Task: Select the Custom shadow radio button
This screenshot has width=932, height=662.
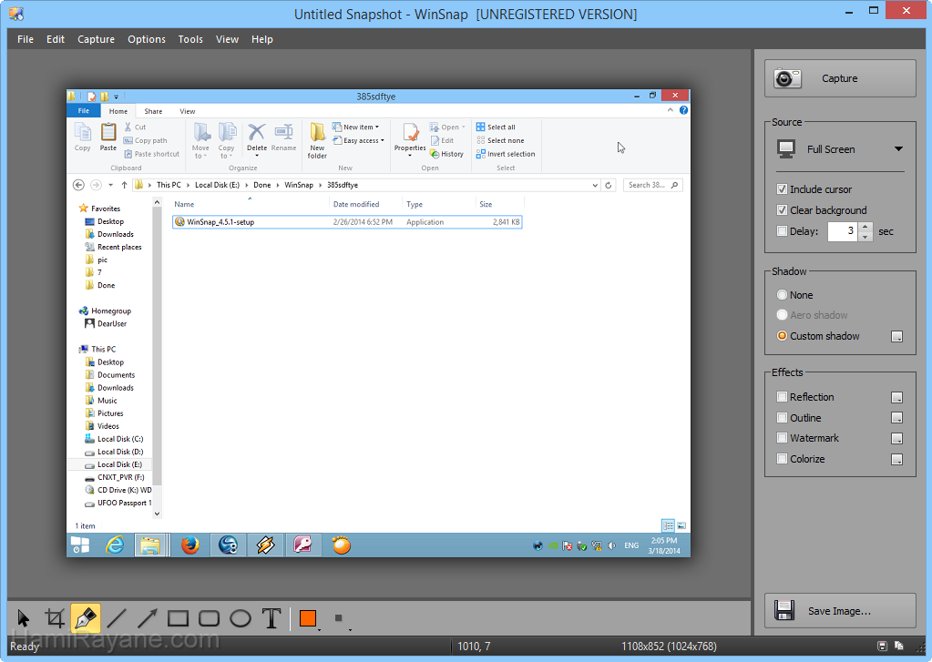Action: (x=783, y=336)
